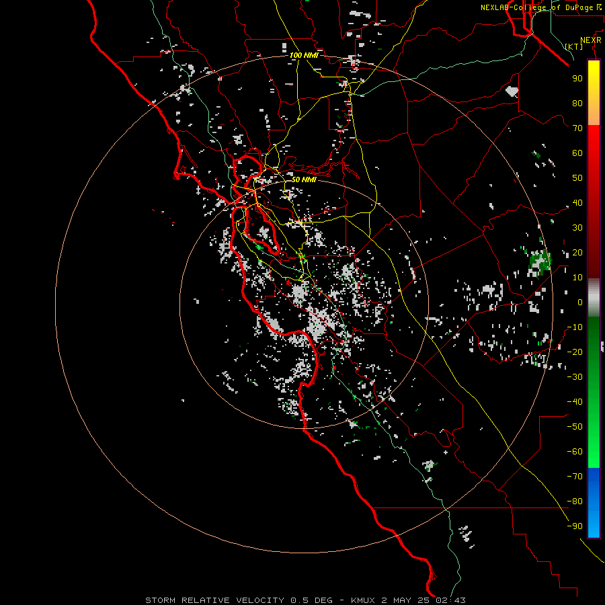
Task: Select the 50 value on the velocity scale
Action: (577, 178)
